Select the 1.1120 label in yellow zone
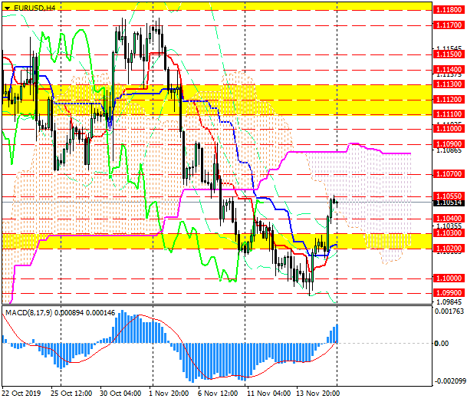The width and height of the screenshot is (467, 402). click(x=446, y=100)
